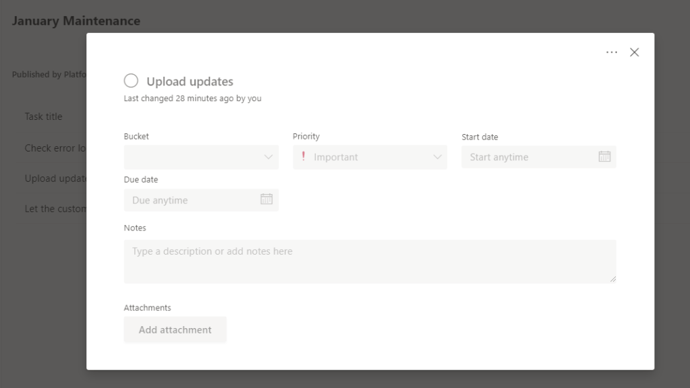Close the Upload updates task dialog
Image resolution: width=690 pixels, height=388 pixels.
(634, 53)
